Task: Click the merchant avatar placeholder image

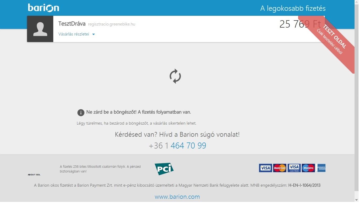Action: 40,29
